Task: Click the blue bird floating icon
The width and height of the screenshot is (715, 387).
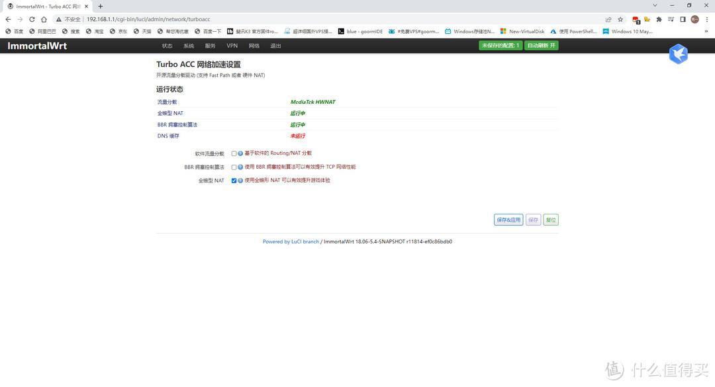Action: click(x=678, y=54)
